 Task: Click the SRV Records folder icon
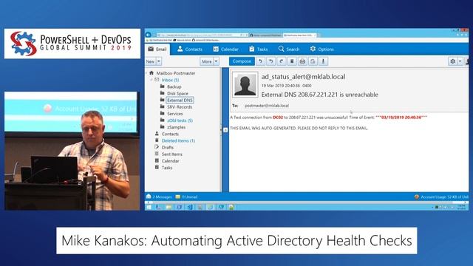point(163,106)
